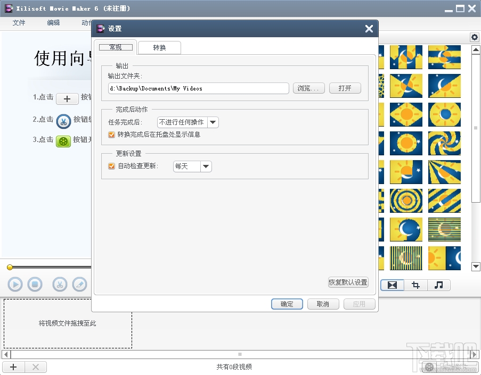Select the transitions panel icon
Image resolution: width=481 pixels, height=375 pixels.
coord(392,285)
